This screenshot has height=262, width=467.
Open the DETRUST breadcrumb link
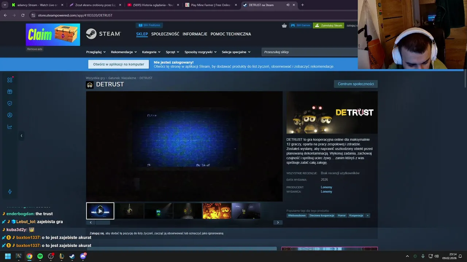[x=146, y=78]
